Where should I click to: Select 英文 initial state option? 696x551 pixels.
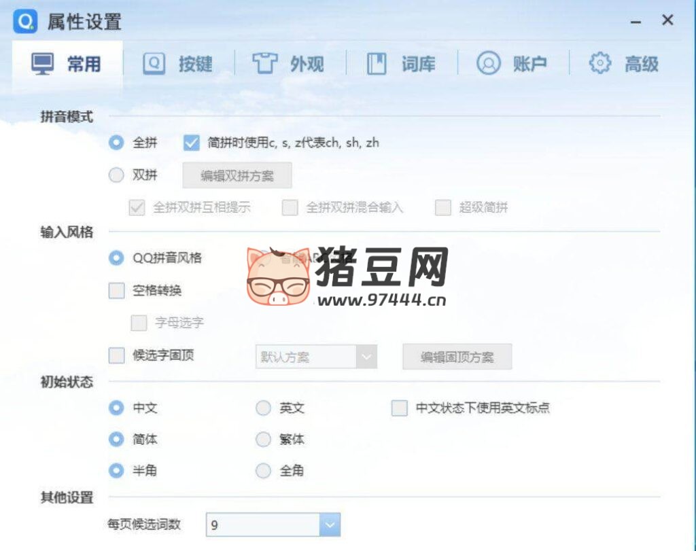click(x=263, y=408)
